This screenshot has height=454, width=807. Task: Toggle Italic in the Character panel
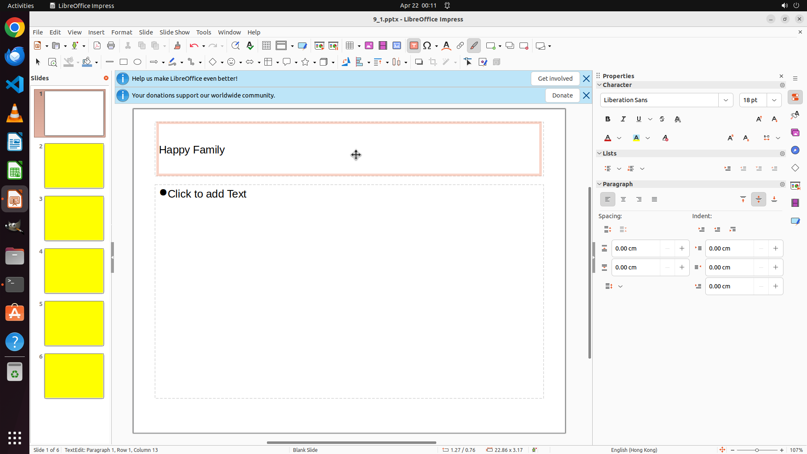click(x=623, y=119)
